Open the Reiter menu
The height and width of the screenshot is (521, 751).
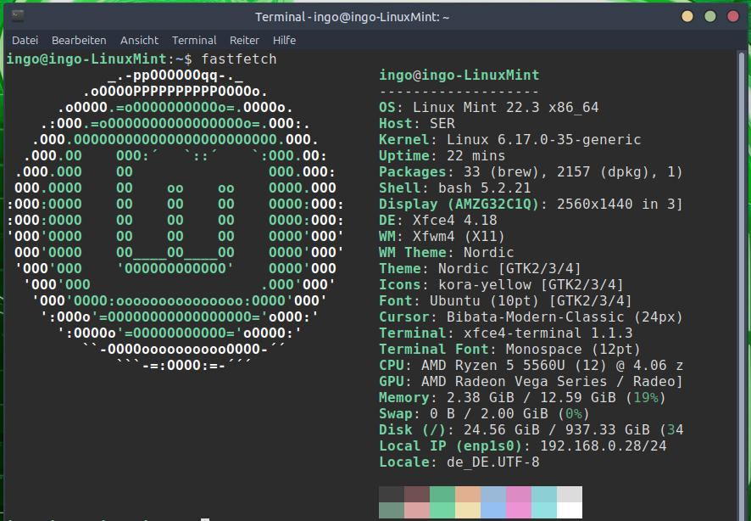pyautogui.click(x=244, y=40)
